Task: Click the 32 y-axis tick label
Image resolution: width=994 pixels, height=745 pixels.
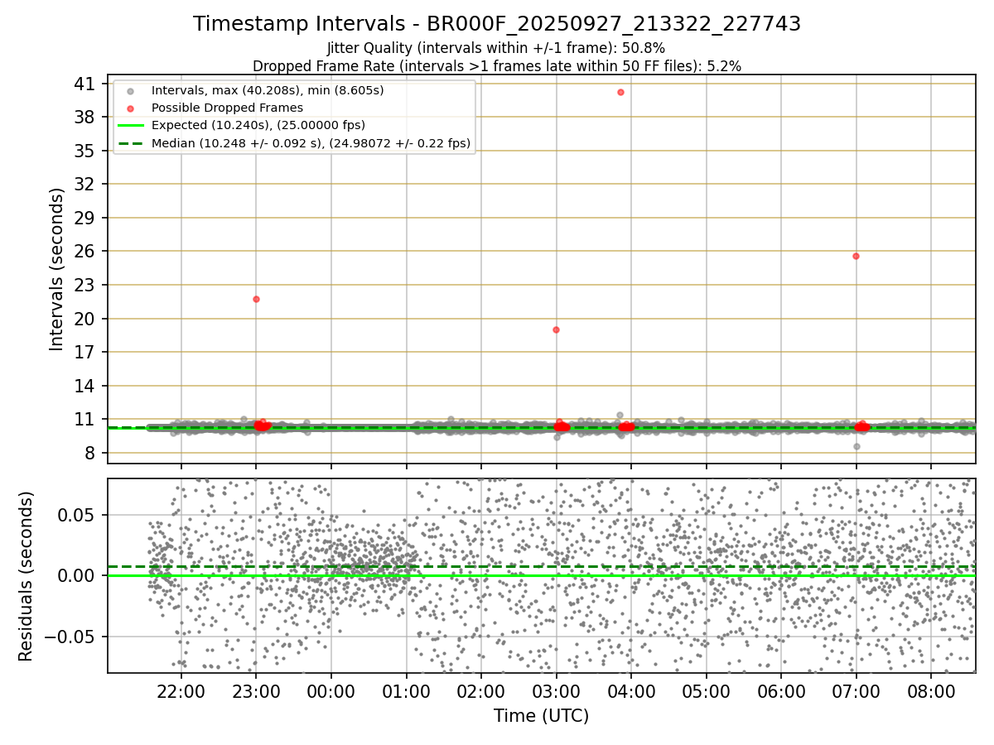Action: 86,185
